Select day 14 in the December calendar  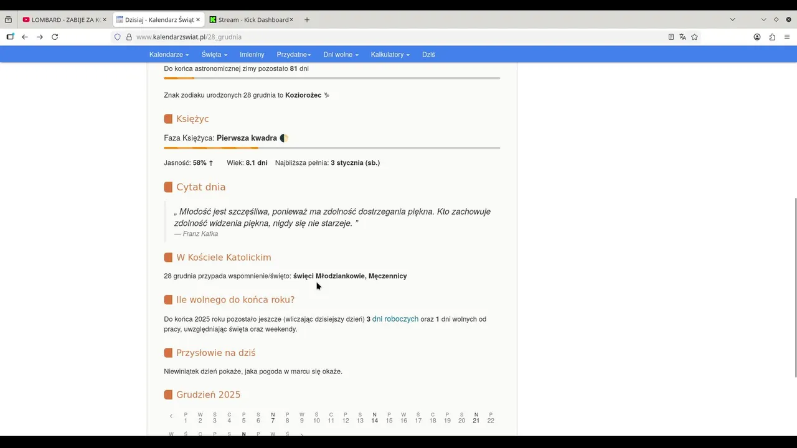(x=374, y=418)
